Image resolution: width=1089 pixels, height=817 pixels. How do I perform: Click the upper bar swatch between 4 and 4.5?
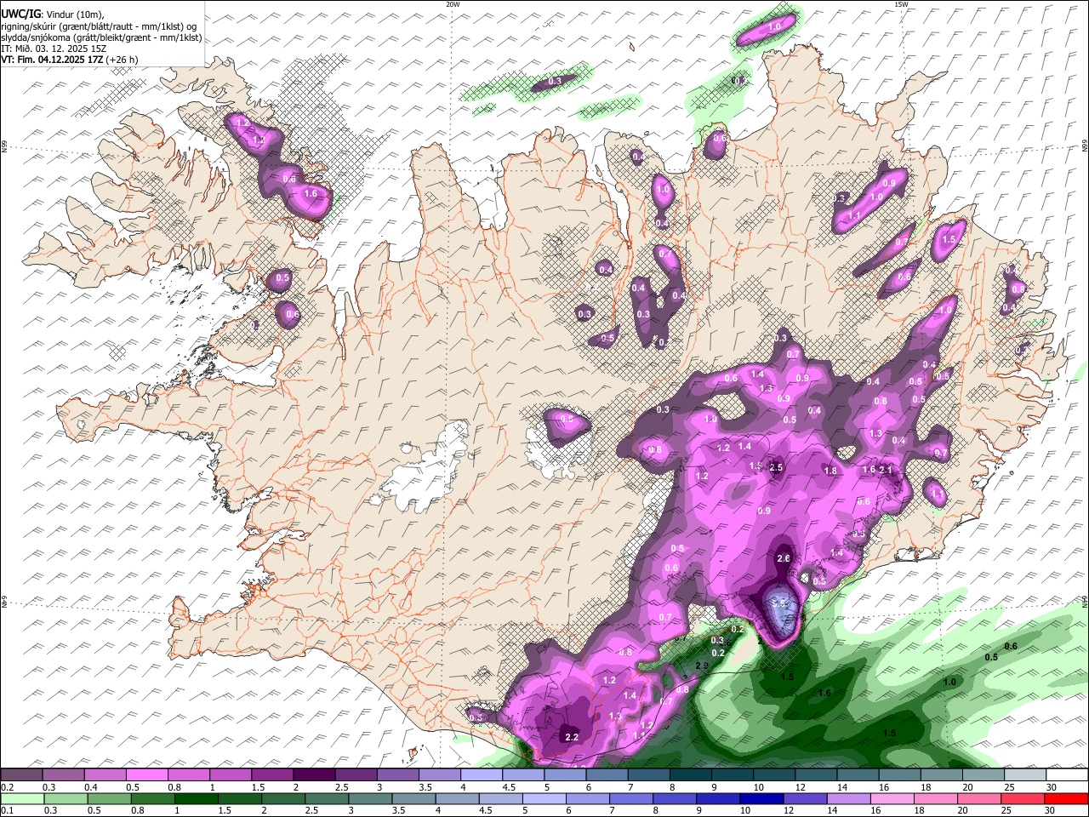pos(481,774)
